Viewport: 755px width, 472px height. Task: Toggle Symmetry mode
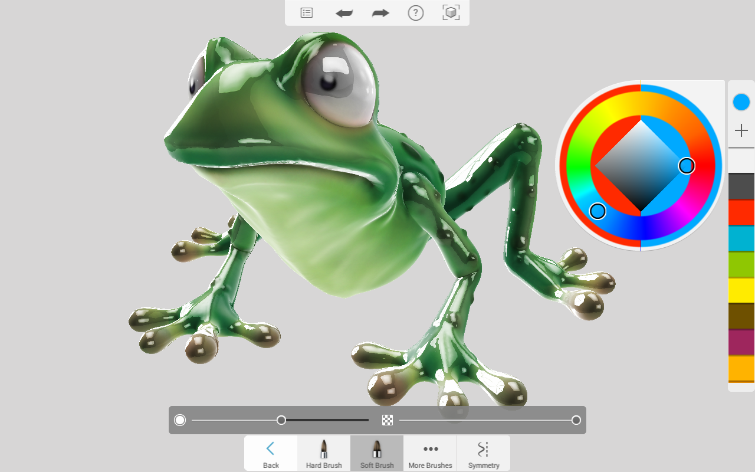click(x=484, y=453)
